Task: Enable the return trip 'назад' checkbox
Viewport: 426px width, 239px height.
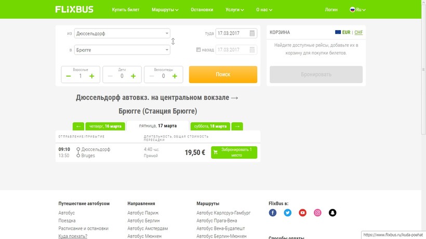Action: click(x=198, y=50)
